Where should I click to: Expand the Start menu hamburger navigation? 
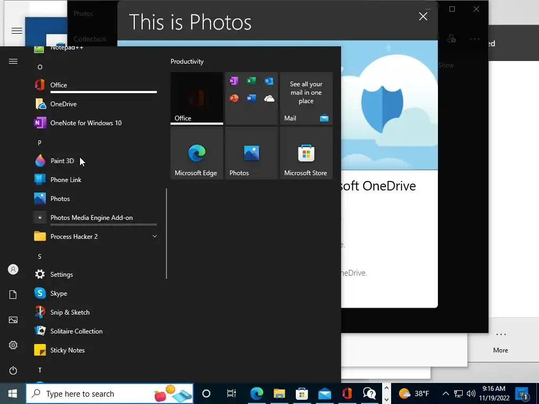click(13, 61)
